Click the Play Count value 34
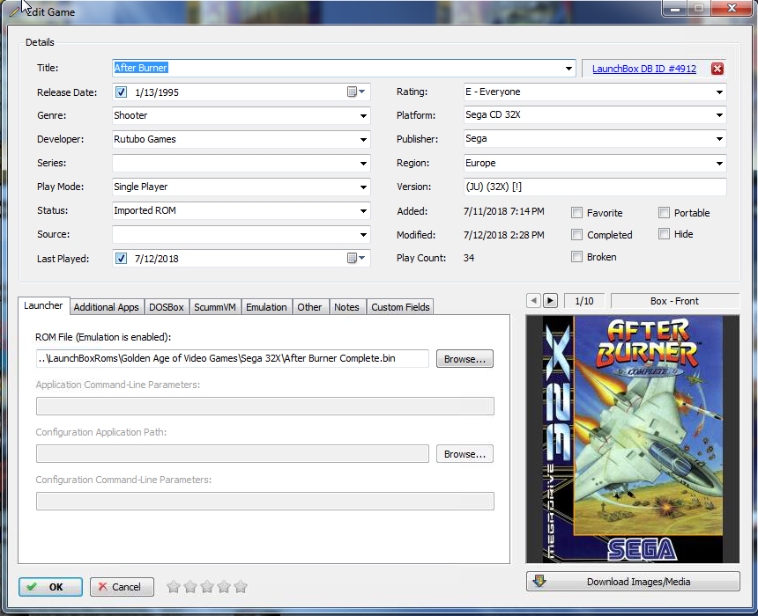Image resolution: width=758 pixels, height=616 pixels. click(469, 258)
